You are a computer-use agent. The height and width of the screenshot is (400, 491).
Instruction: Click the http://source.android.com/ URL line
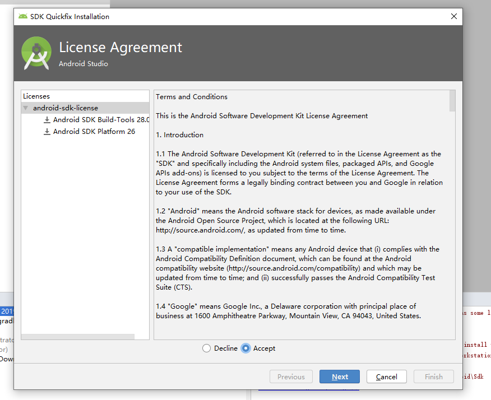pyautogui.click(x=251, y=230)
